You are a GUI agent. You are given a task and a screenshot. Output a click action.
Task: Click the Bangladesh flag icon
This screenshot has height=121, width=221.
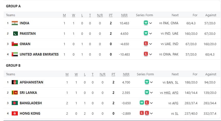point(15,103)
